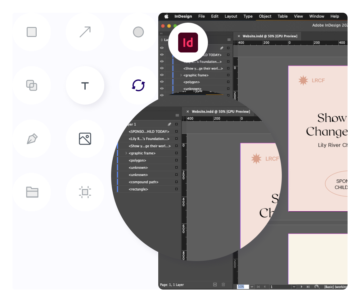Hide the <polygon> layer with its eye toggle
Image resolution: width=360 pixels, height=302 pixels.
pos(162,82)
